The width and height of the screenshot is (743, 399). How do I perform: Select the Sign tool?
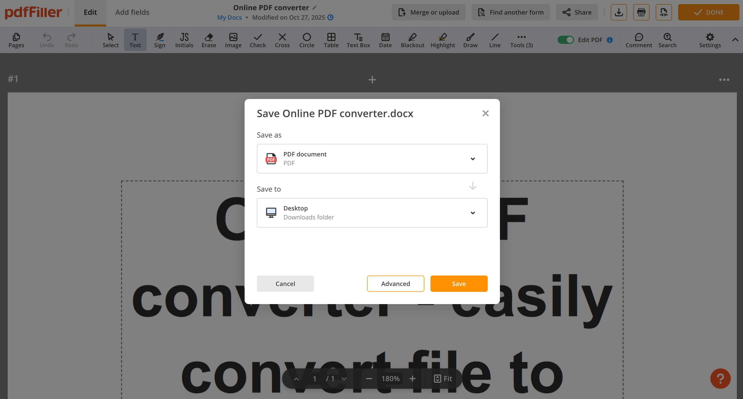pyautogui.click(x=160, y=40)
